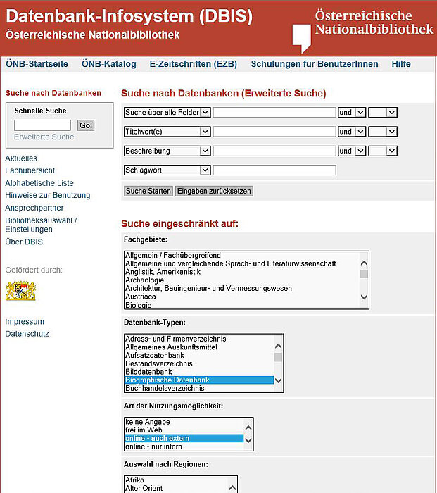This screenshot has height=493, width=437.
Task: Select 'Biologie' in Fachgebiete list
Action: click(241, 305)
